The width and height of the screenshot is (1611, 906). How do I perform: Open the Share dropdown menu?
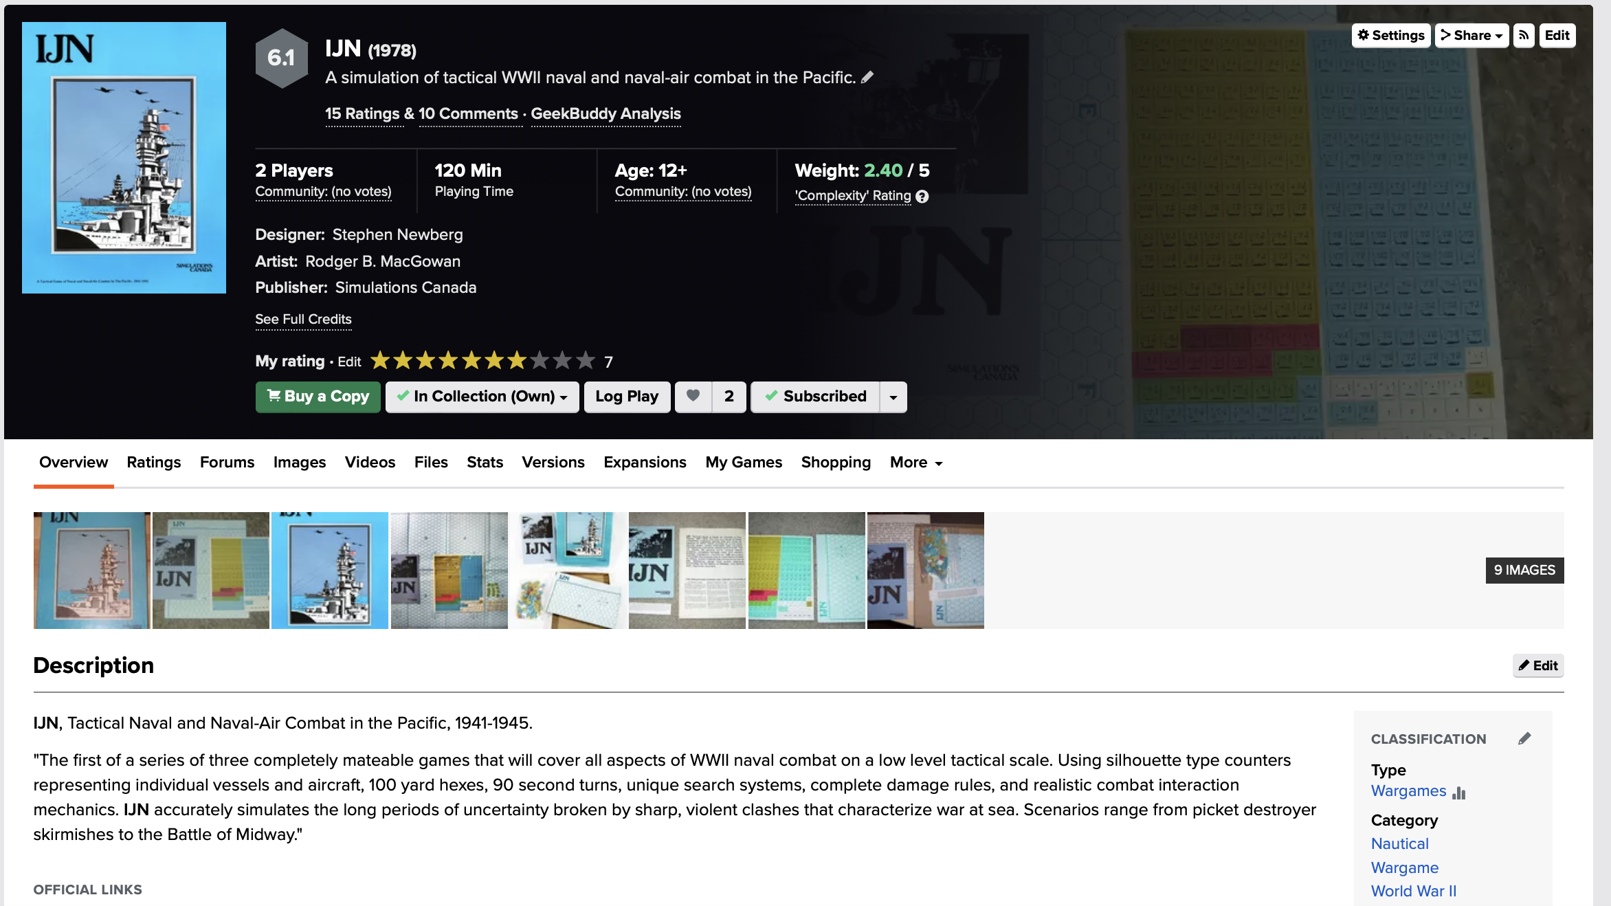pyautogui.click(x=1471, y=36)
